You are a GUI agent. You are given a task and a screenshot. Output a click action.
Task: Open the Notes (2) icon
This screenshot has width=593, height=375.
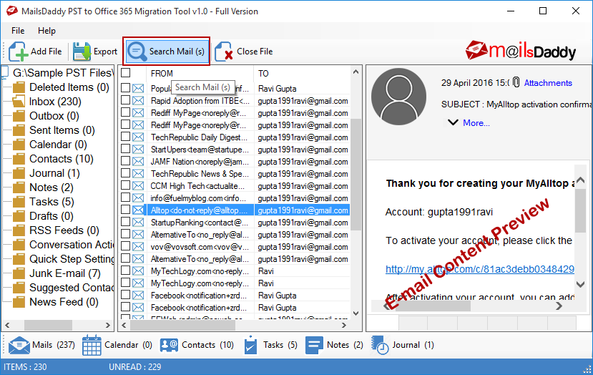(314, 345)
